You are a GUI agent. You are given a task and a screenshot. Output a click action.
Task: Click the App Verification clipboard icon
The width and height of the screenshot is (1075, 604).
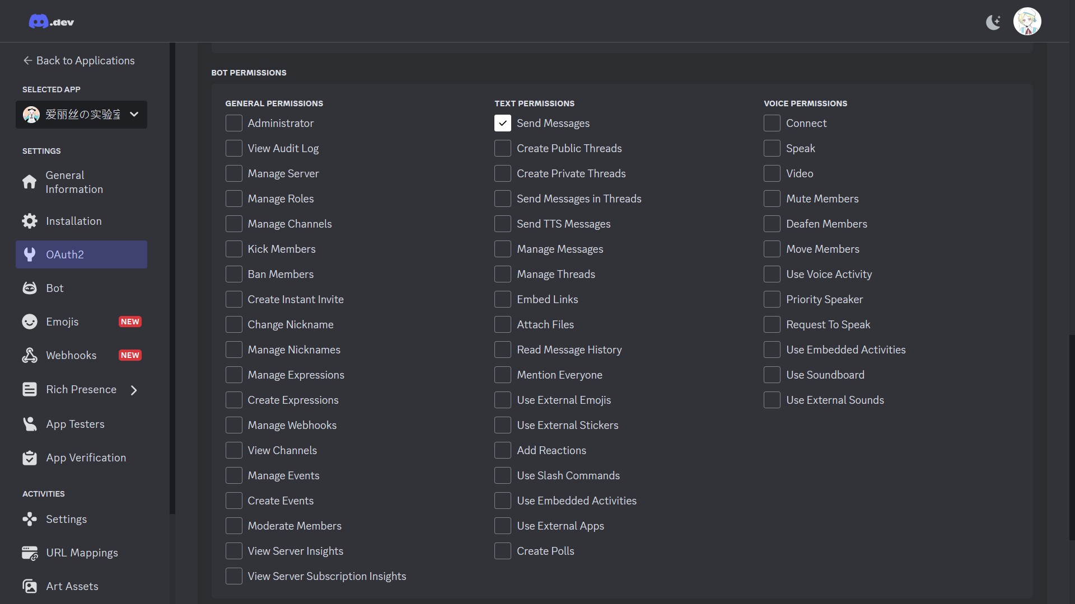30,458
